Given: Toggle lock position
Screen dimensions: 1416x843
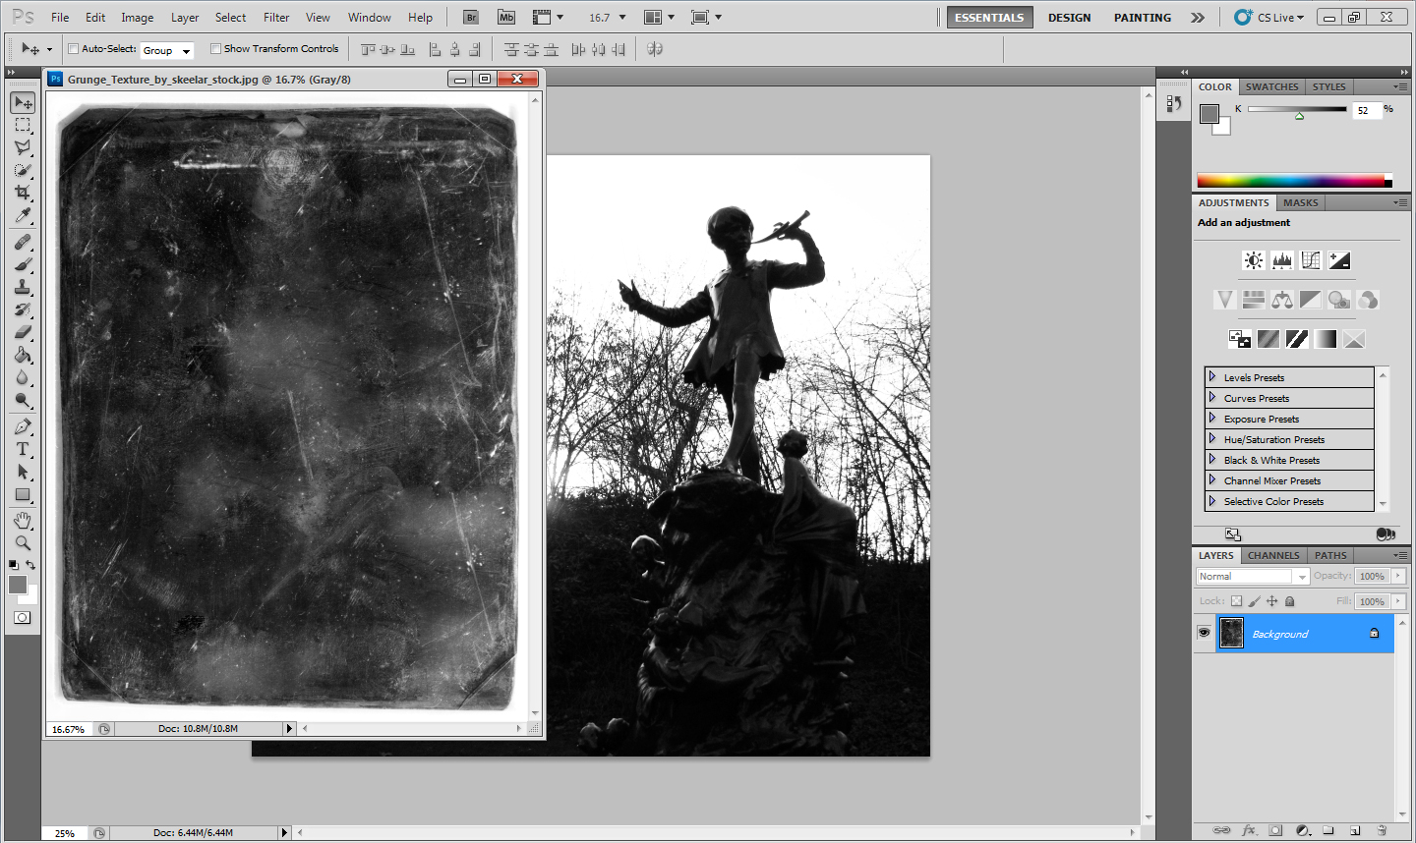Looking at the screenshot, I should pos(1271,601).
